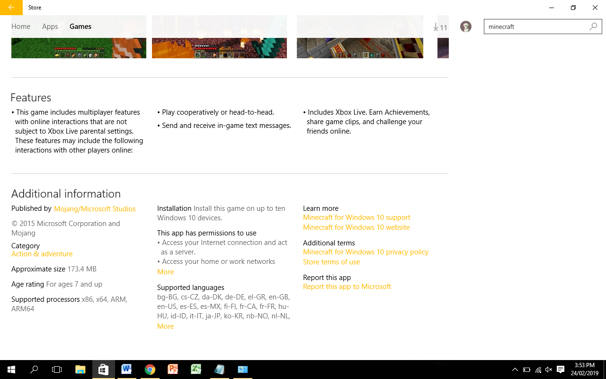Screen dimensions: 606x379
Task: Open the second Minecraft screenshot thumbnail
Action: 219,37
